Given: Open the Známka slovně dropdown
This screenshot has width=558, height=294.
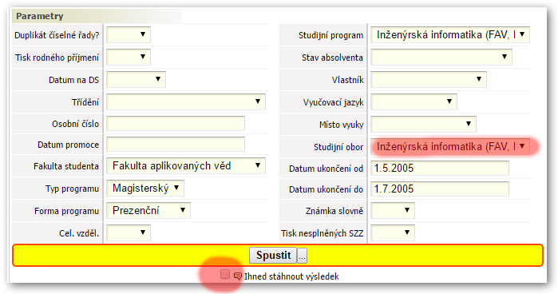Looking at the screenshot, I should point(393,211).
